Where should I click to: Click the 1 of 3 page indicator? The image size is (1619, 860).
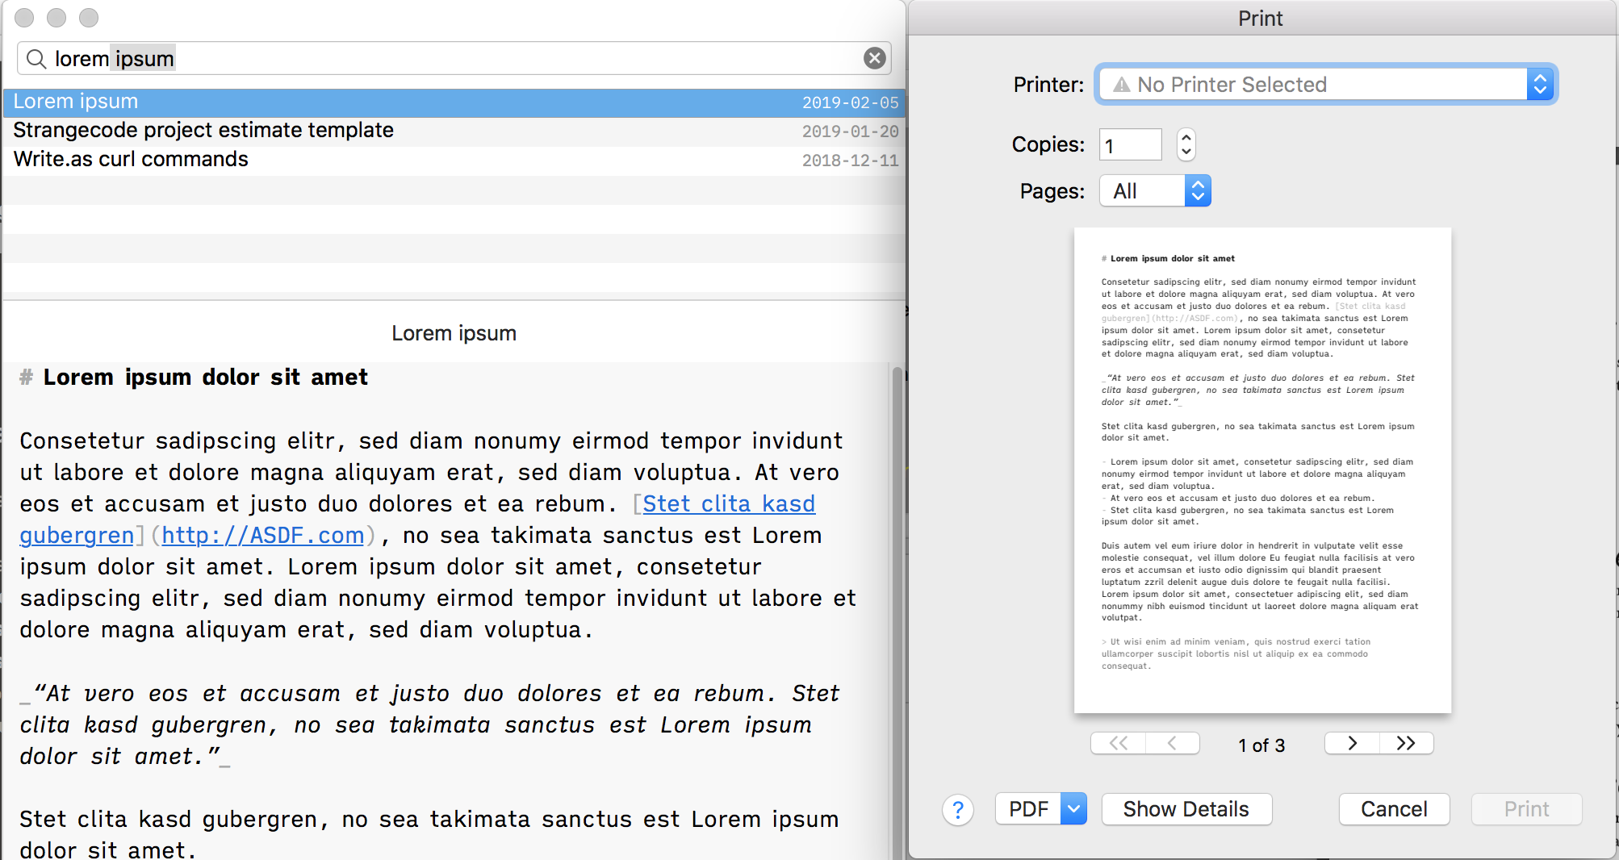(1261, 745)
